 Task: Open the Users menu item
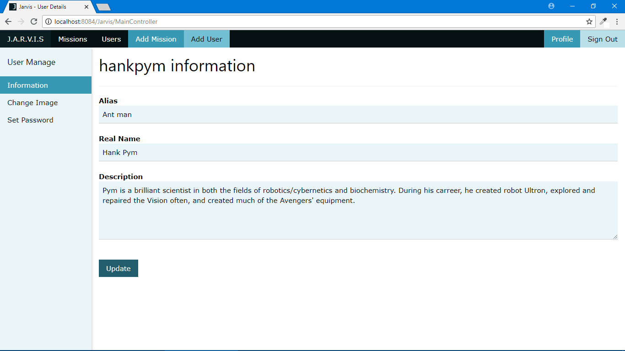point(111,39)
